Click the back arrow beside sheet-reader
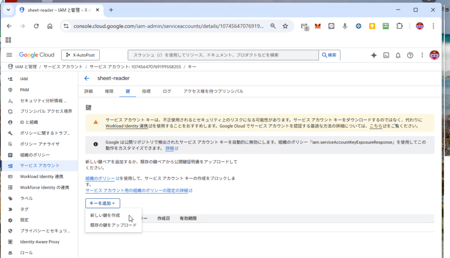The width and height of the screenshot is (450, 258). tap(87, 78)
